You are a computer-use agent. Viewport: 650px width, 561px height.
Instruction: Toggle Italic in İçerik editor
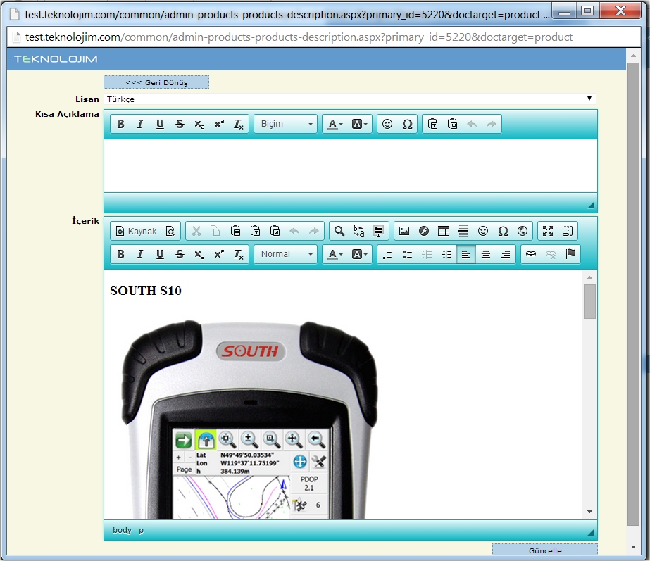point(140,254)
